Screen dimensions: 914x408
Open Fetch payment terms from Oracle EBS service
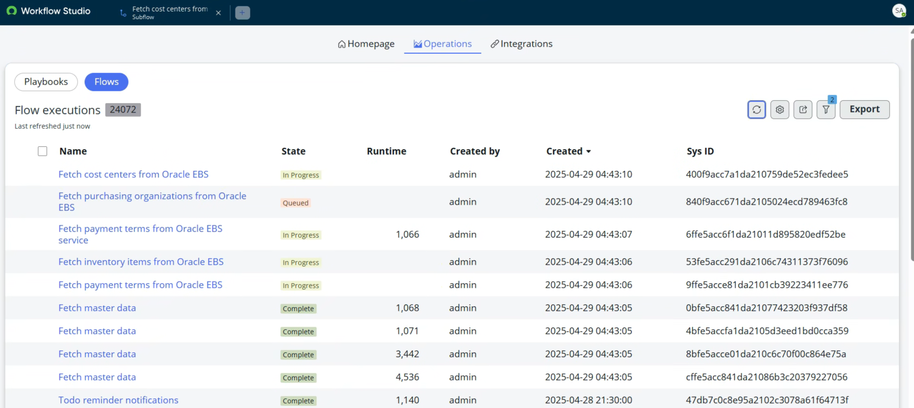click(140, 234)
